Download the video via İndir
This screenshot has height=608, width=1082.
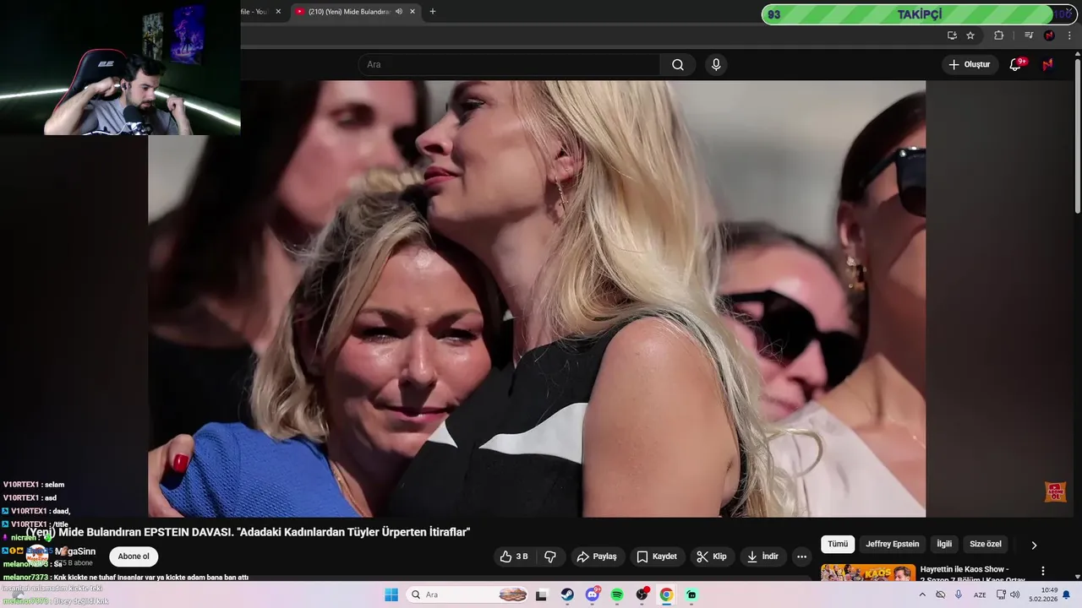click(762, 556)
